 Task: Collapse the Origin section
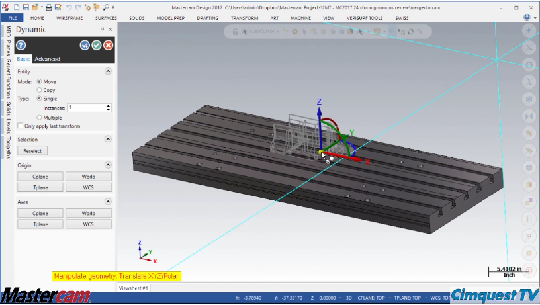point(108,165)
